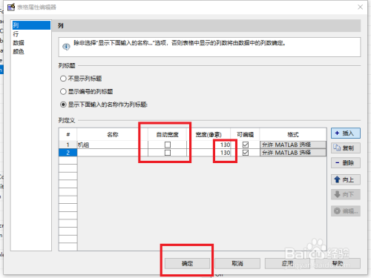Click the 可编辑 column header
371x278 pixels.
pos(245,134)
